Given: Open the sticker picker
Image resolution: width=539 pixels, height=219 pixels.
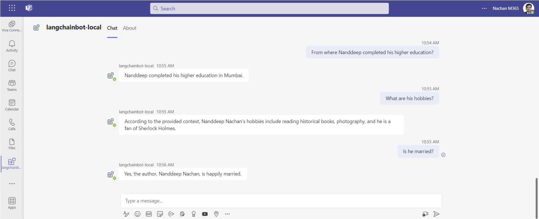Looking at the screenshot, I should pos(160,214).
